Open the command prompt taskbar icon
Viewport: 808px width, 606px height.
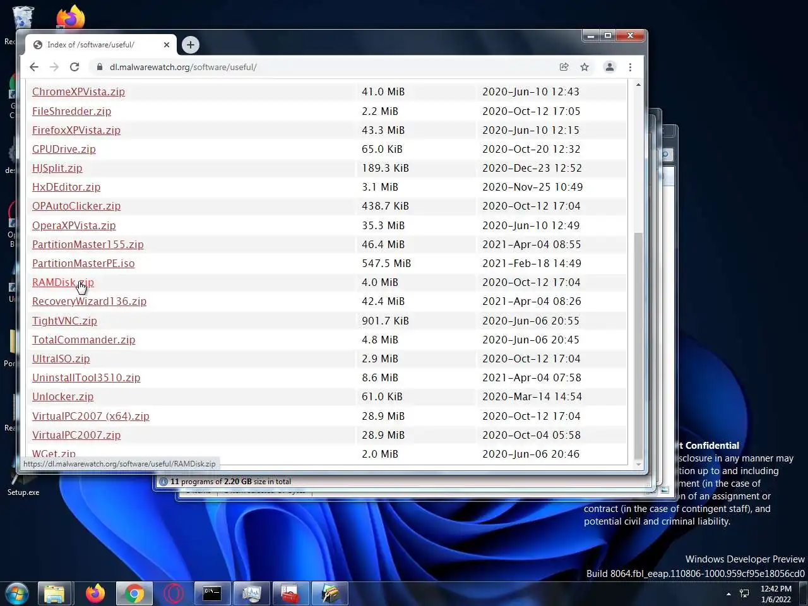[x=212, y=593]
